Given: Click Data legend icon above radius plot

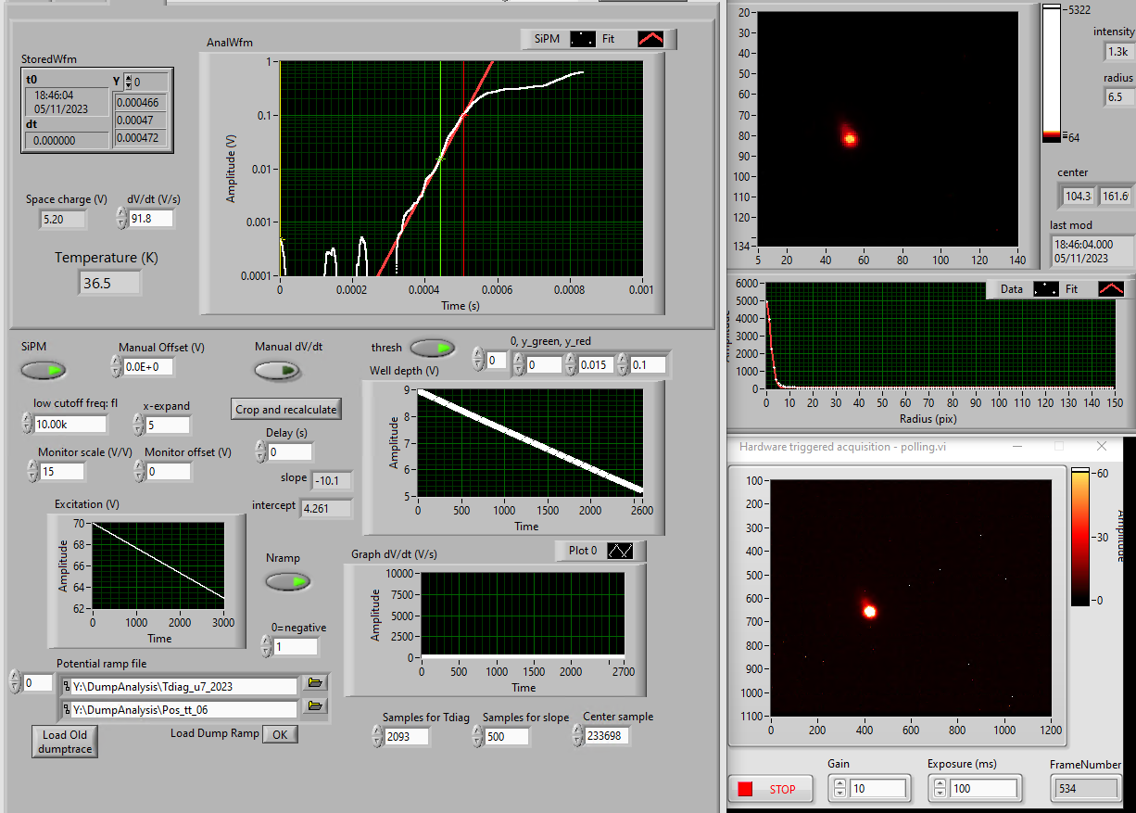Looking at the screenshot, I should click(x=1044, y=288).
